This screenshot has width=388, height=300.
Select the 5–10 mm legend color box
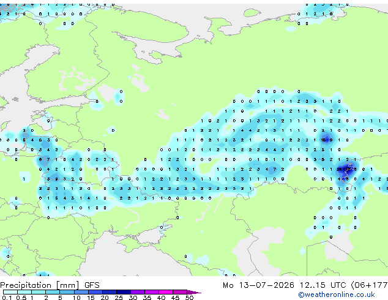(x=67, y=292)
